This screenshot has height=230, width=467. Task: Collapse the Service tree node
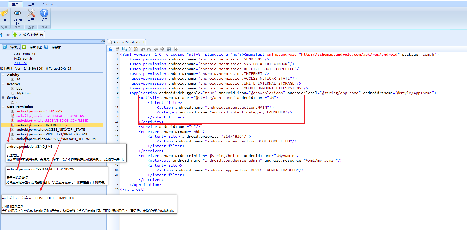pyautogui.click(x=3, y=98)
